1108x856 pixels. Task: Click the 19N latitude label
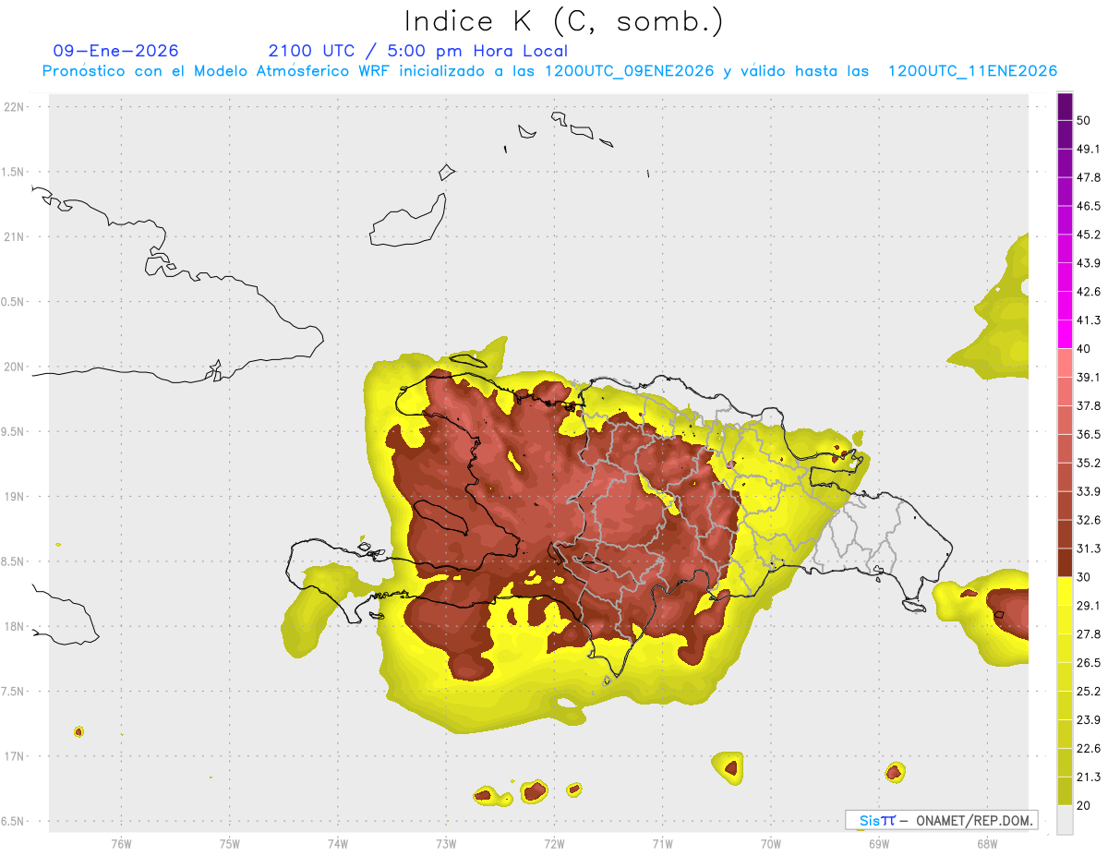point(15,497)
